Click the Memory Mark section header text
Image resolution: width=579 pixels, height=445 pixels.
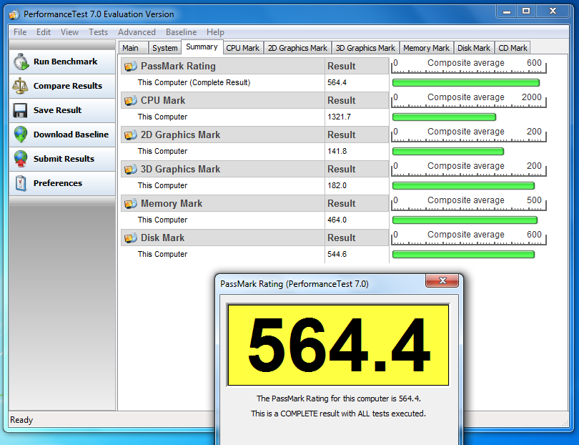[x=172, y=204]
